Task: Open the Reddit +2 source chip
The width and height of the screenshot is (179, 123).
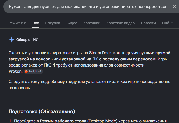Action: (x=33, y=71)
